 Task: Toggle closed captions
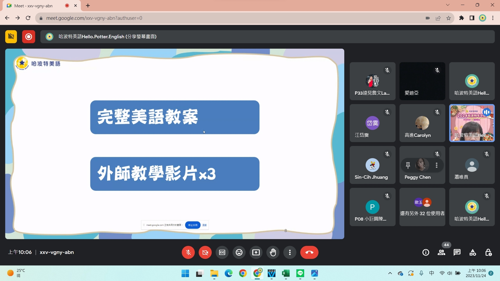(222, 252)
